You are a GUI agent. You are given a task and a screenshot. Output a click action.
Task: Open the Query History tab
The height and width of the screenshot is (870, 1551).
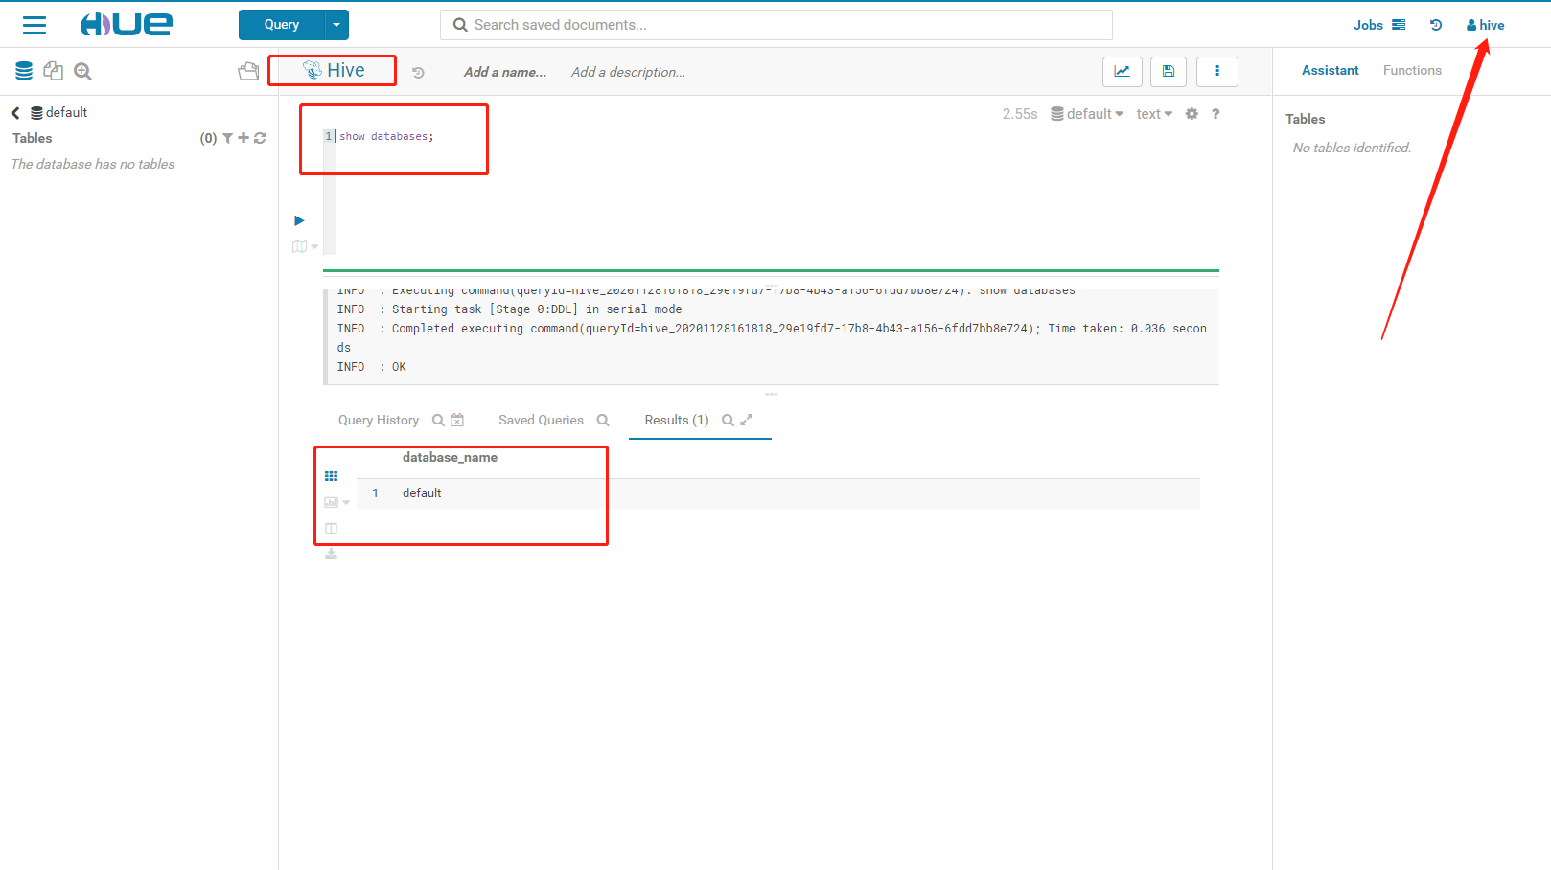(x=379, y=420)
